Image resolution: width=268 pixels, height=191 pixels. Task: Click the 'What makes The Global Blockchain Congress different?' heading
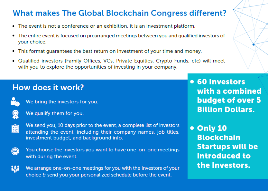point(119,13)
